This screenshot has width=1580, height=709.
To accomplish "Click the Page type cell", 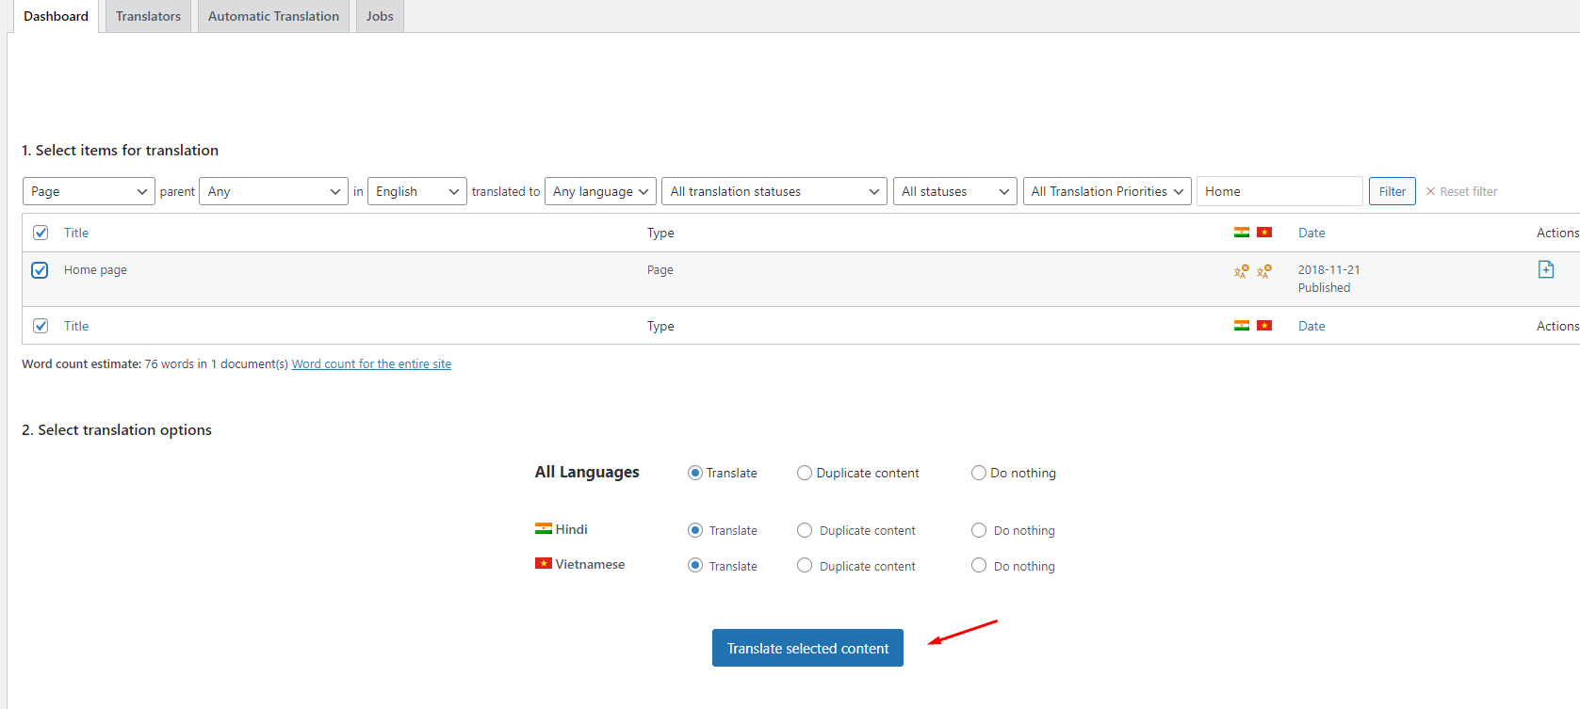I will point(660,269).
